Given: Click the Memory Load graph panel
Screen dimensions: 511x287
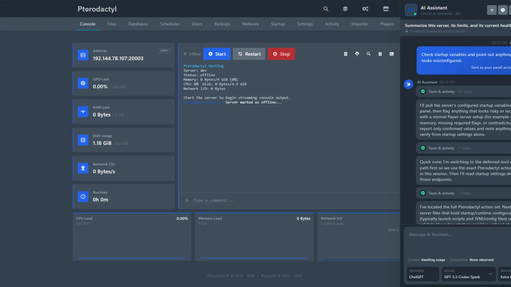Looking at the screenshot, I should pos(254,237).
